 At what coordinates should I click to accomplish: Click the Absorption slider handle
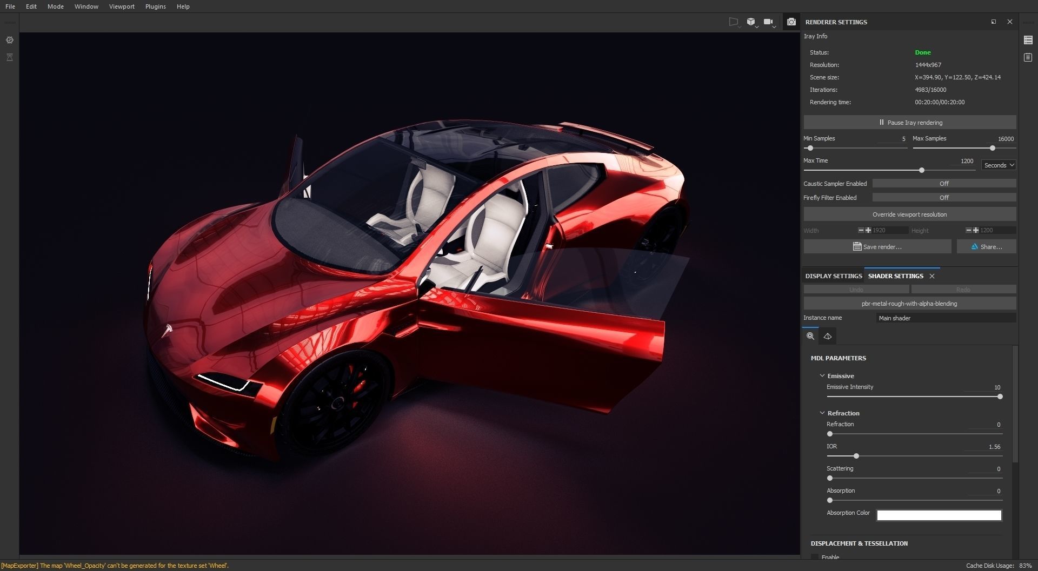tap(830, 500)
